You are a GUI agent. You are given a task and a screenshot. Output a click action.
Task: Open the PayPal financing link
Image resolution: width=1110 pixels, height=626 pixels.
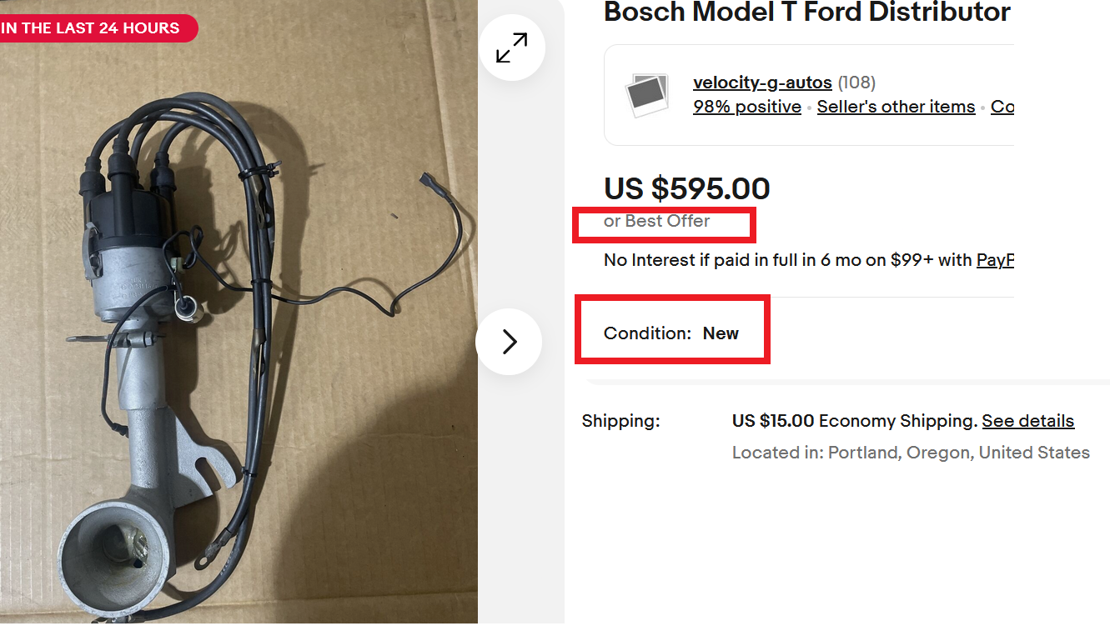pyautogui.click(x=995, y=260)
